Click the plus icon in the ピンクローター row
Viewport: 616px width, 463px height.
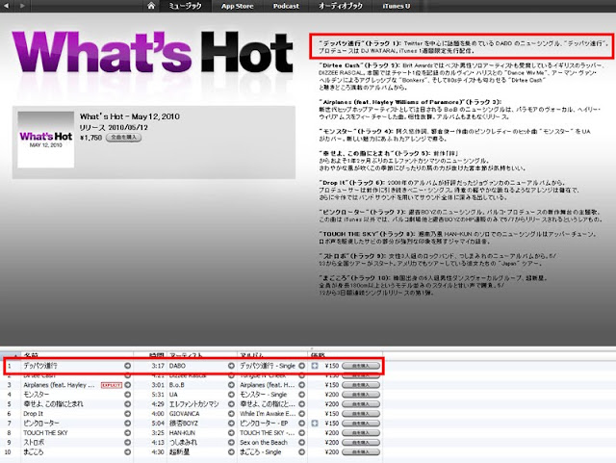315,424
